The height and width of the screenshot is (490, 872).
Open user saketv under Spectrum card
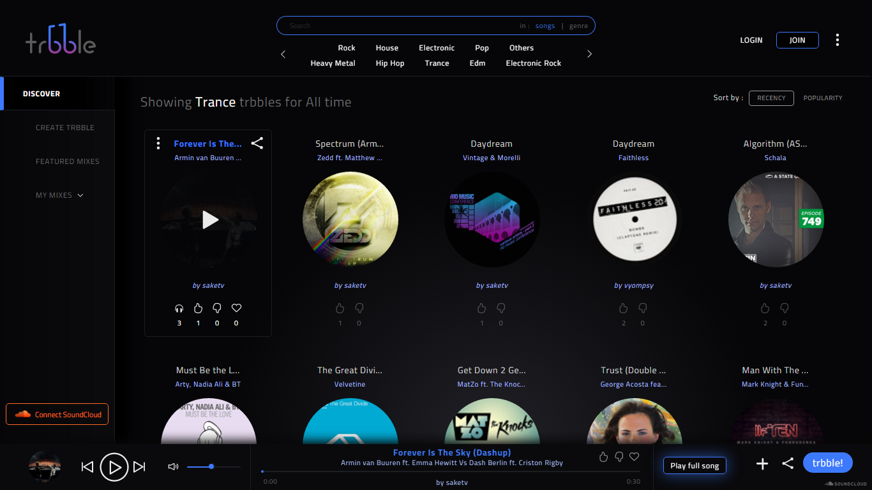coord(350,285)
